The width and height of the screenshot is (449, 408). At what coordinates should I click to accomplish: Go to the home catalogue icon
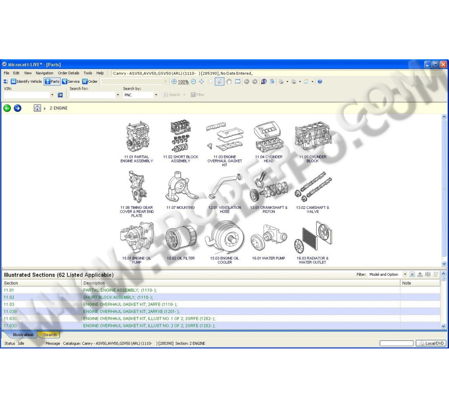pos(37,108)
